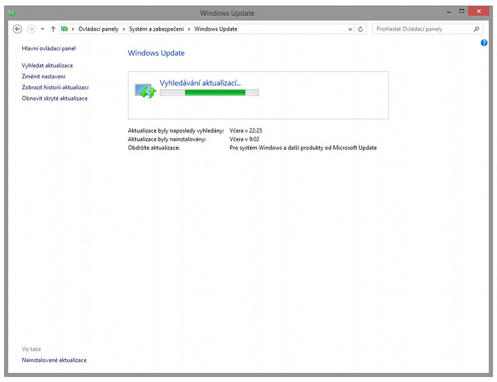Click the green update search progress bar
This screenshot has height=382, width=497.
pos(209,92)
